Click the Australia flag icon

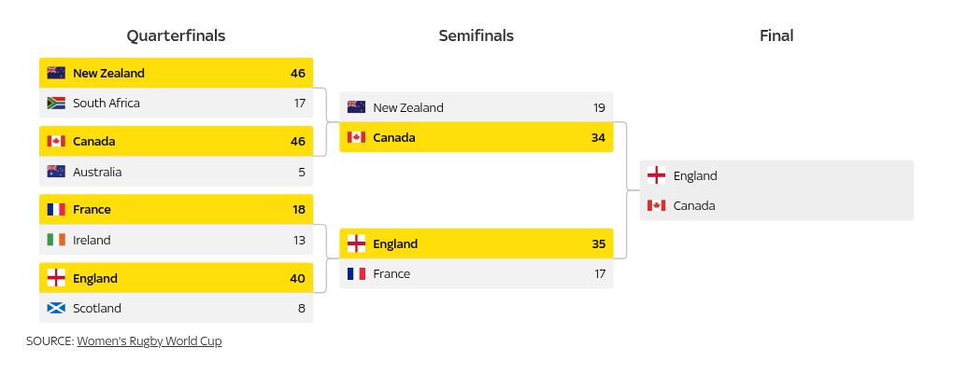pos(56,172)
